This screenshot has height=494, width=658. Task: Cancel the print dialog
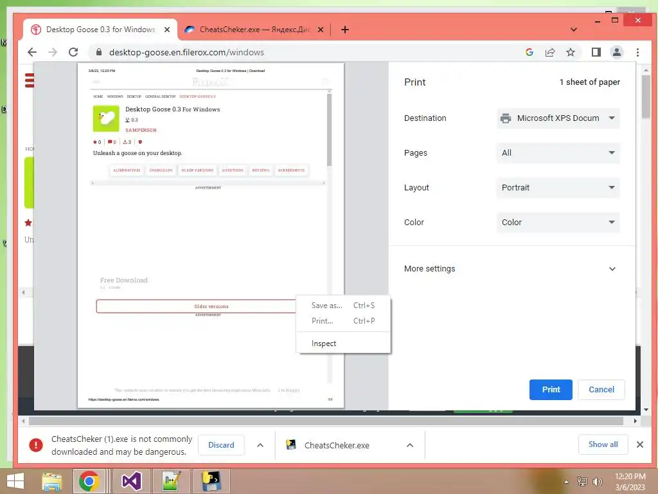click(601, 389)
